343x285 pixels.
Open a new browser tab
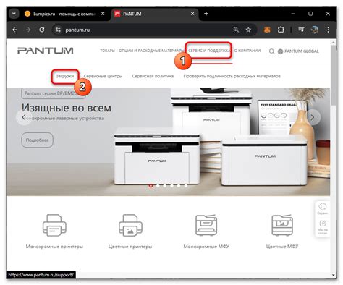pyautogui.click(x=206, y=14)
